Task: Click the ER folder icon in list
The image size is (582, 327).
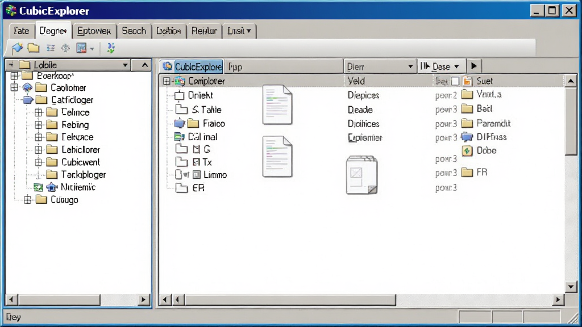Action: pyautogui.click(x=181, y=187)
